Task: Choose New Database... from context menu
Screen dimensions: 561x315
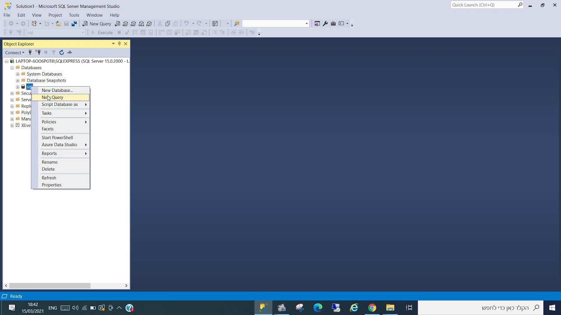Action: [x=60, y=90]
